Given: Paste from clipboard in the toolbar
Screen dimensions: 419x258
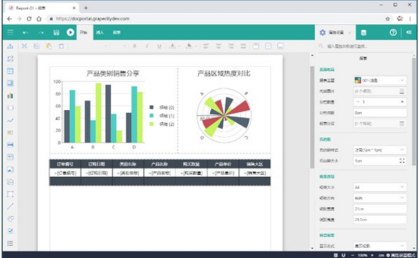Looking at the screenshot, I should tap(49, 46).
